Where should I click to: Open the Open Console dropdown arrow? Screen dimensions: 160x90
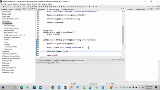click(120, 60)
